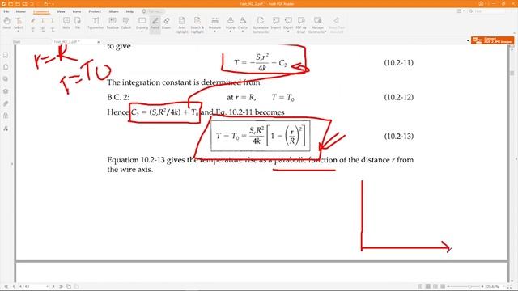Open the Measure tool
This screenshot has height=291, width=518.
pos(214,23)
